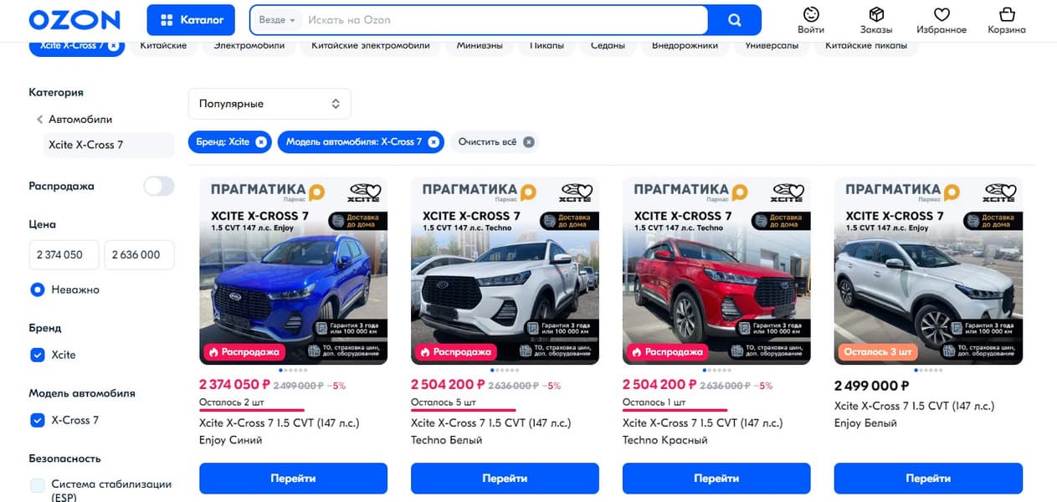
Task: Click Очистить всё to clear filters
Action: pos(495,142)
